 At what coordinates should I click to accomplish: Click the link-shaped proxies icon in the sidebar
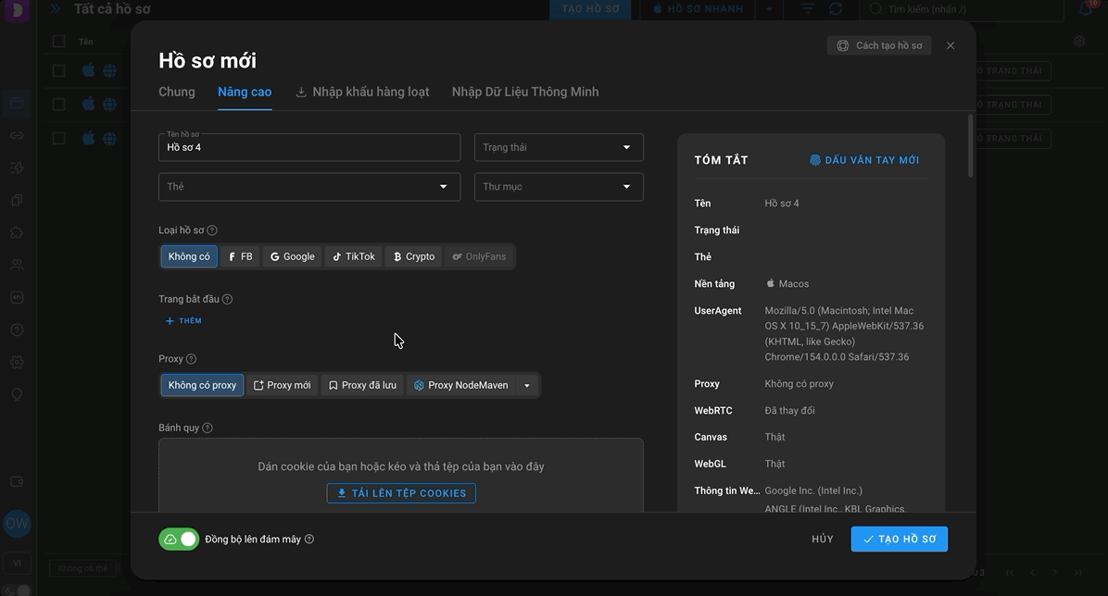pyautogui.click(x=17, y=136)
